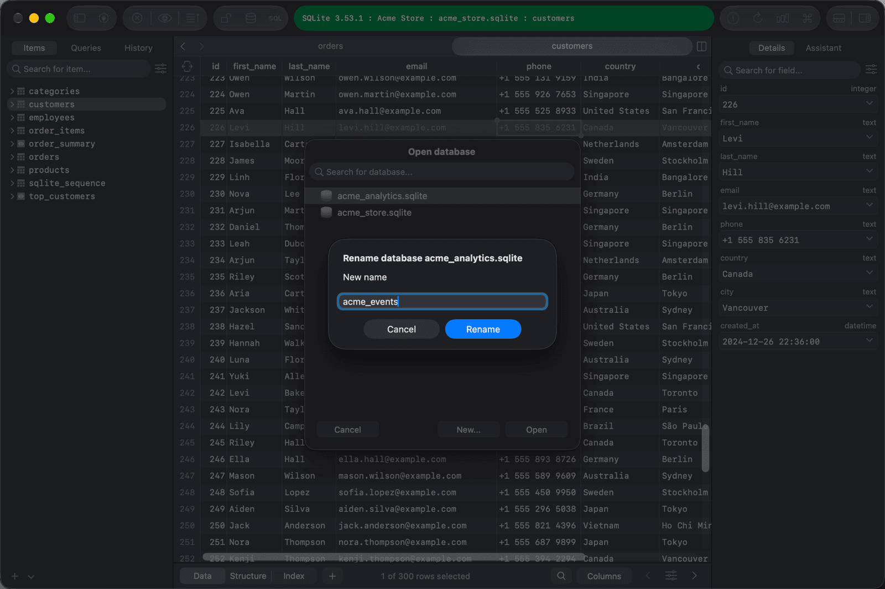Click the vertical scrollbar of data grid
This screenshot has height=589, width=885.
705,447
